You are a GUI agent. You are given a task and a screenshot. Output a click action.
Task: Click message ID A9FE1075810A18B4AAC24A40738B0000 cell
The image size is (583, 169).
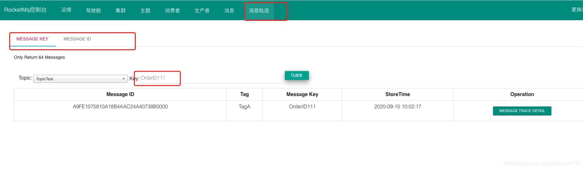pos(120,107)
